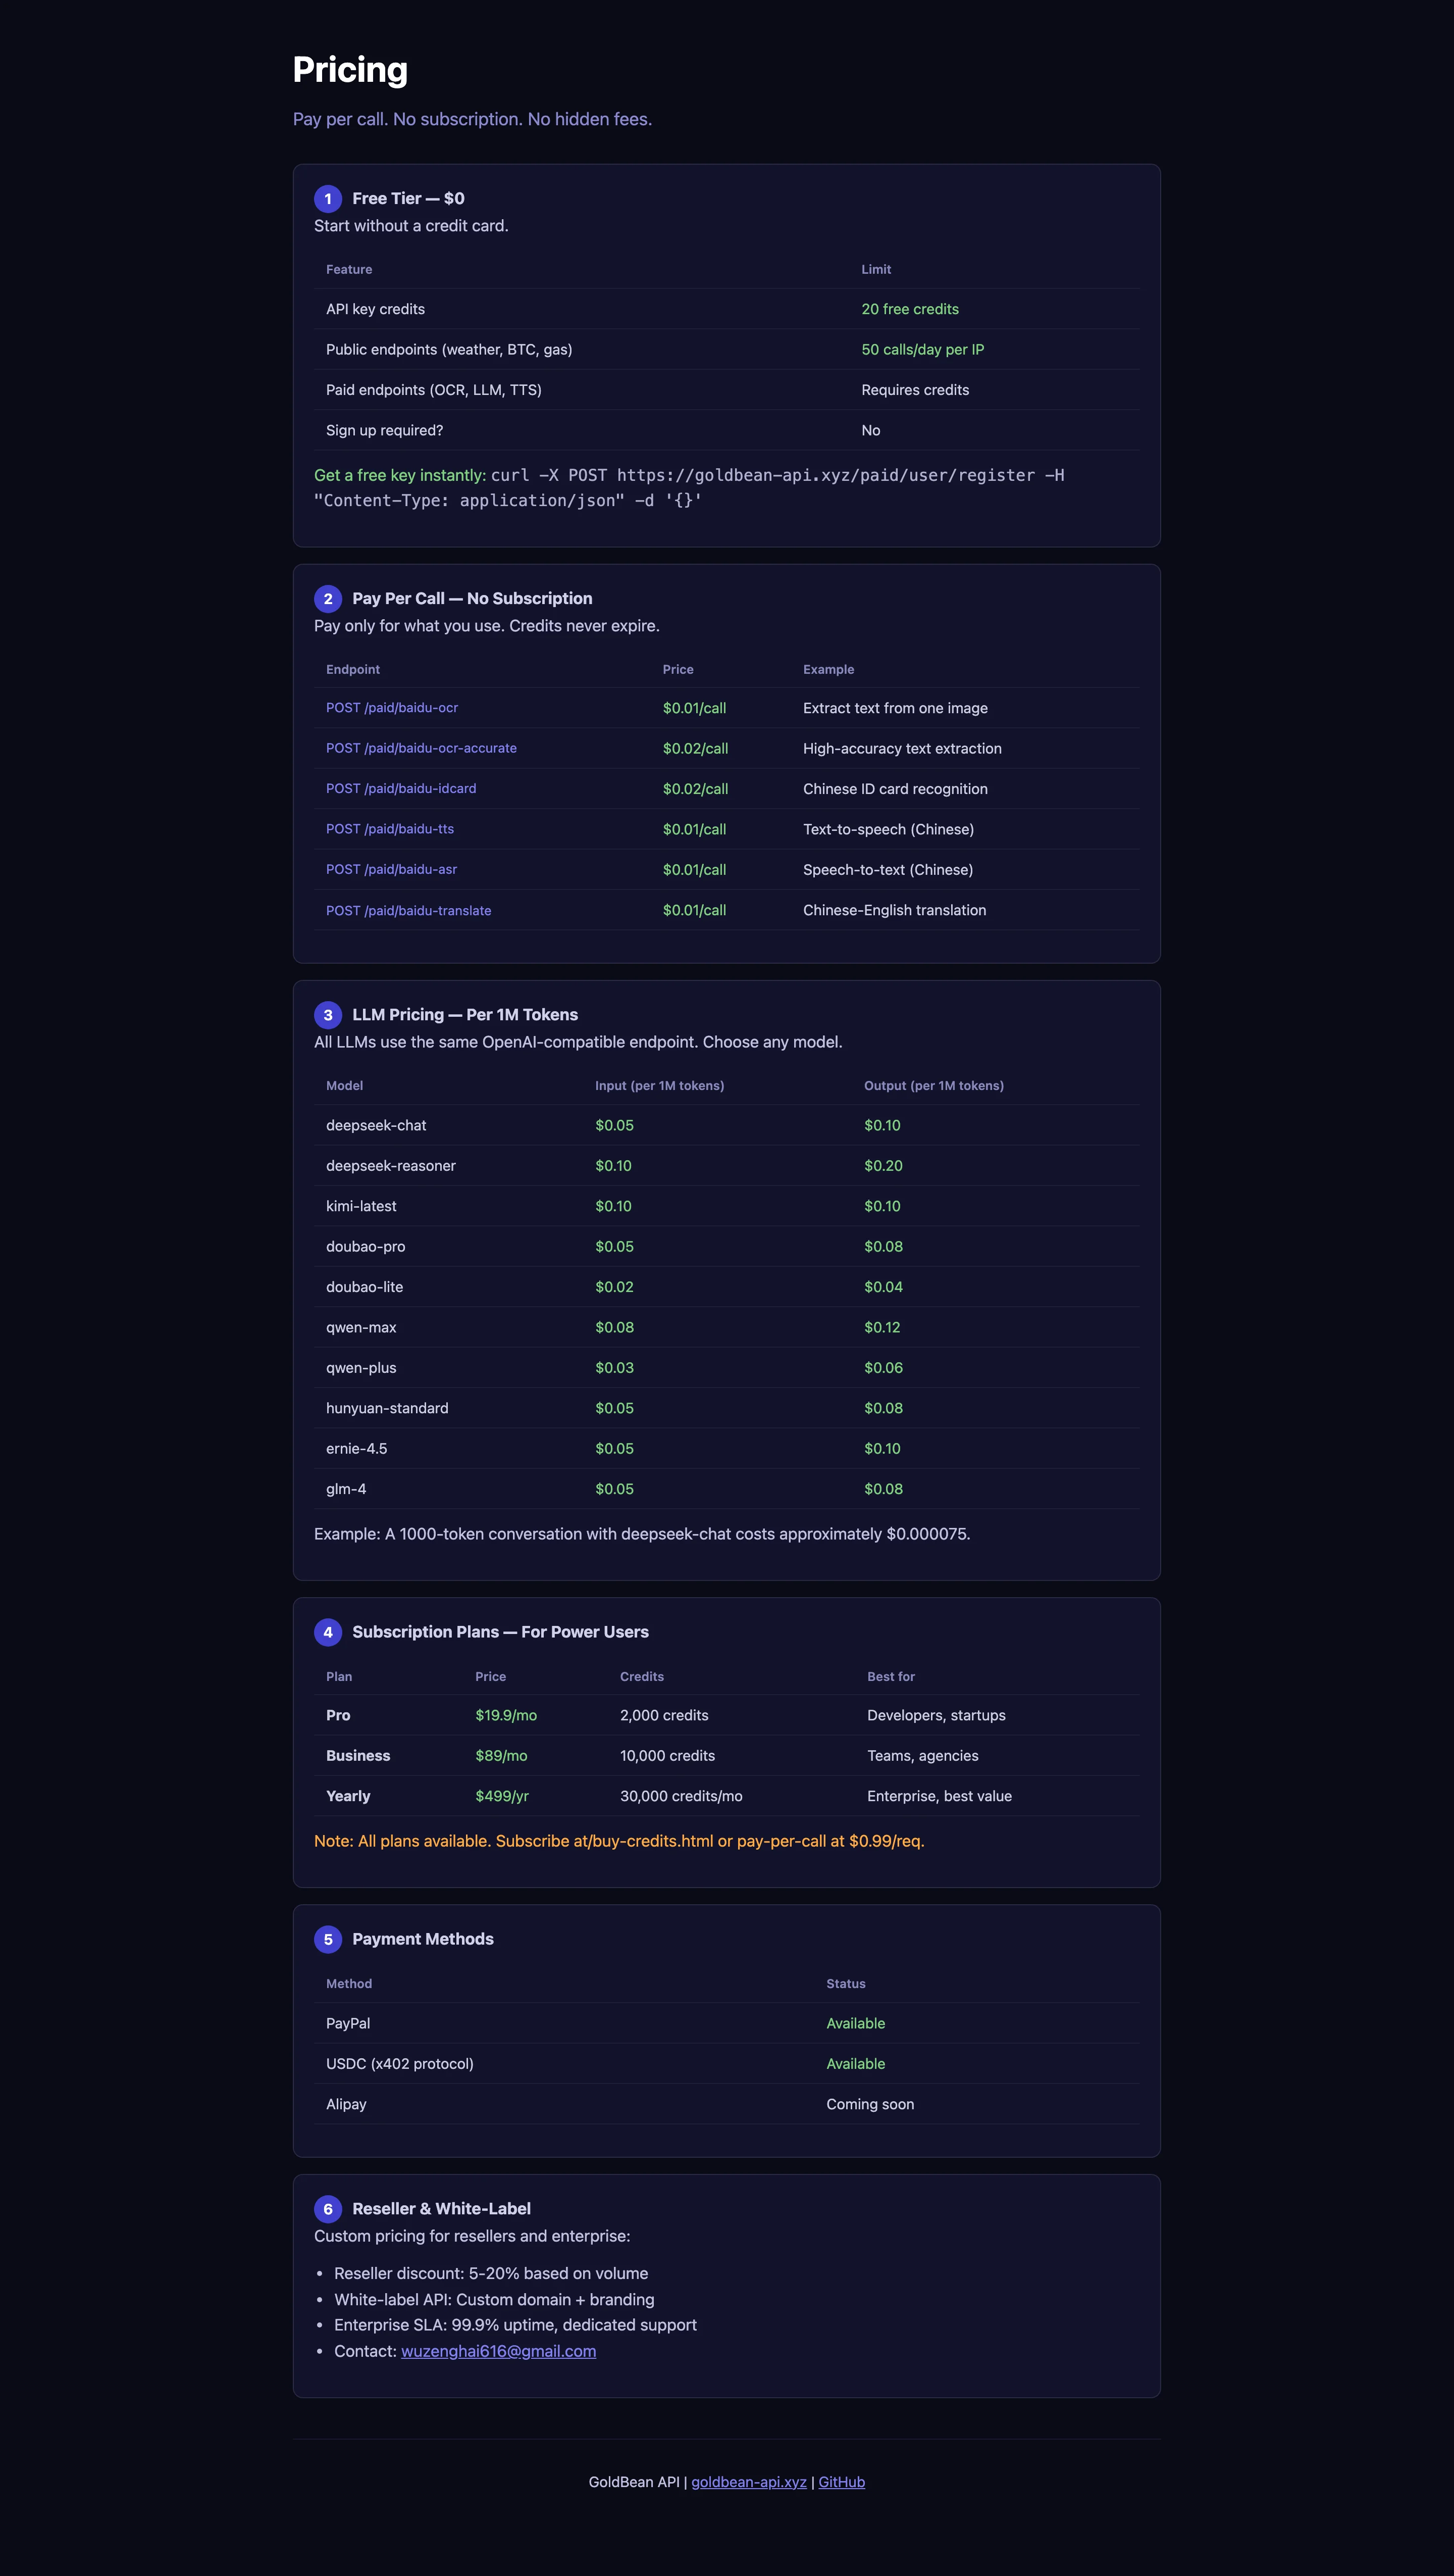The height and width of the screenshot is (2576, 1454).
Task: Click the number 1 badge beside Free Tier
Action: pyautogui.click(x=328, y=199)
